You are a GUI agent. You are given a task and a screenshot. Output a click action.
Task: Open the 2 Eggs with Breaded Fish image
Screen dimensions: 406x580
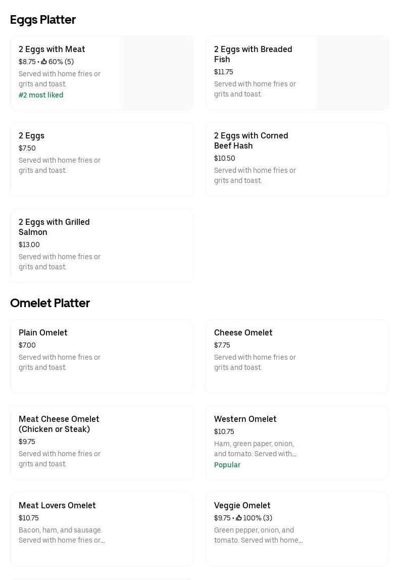[x=351, y=73]
